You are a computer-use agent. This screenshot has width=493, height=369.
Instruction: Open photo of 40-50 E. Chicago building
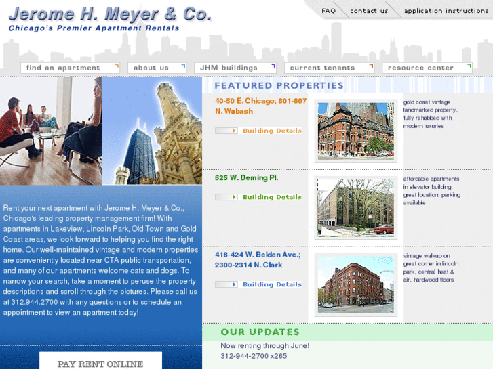355,131
